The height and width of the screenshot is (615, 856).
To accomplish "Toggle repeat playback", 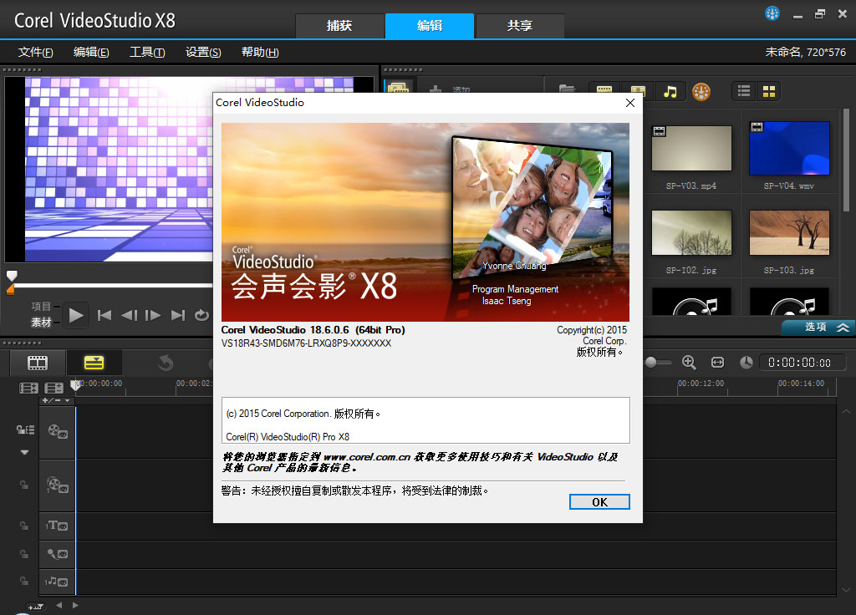I will [x=201, y=315].
